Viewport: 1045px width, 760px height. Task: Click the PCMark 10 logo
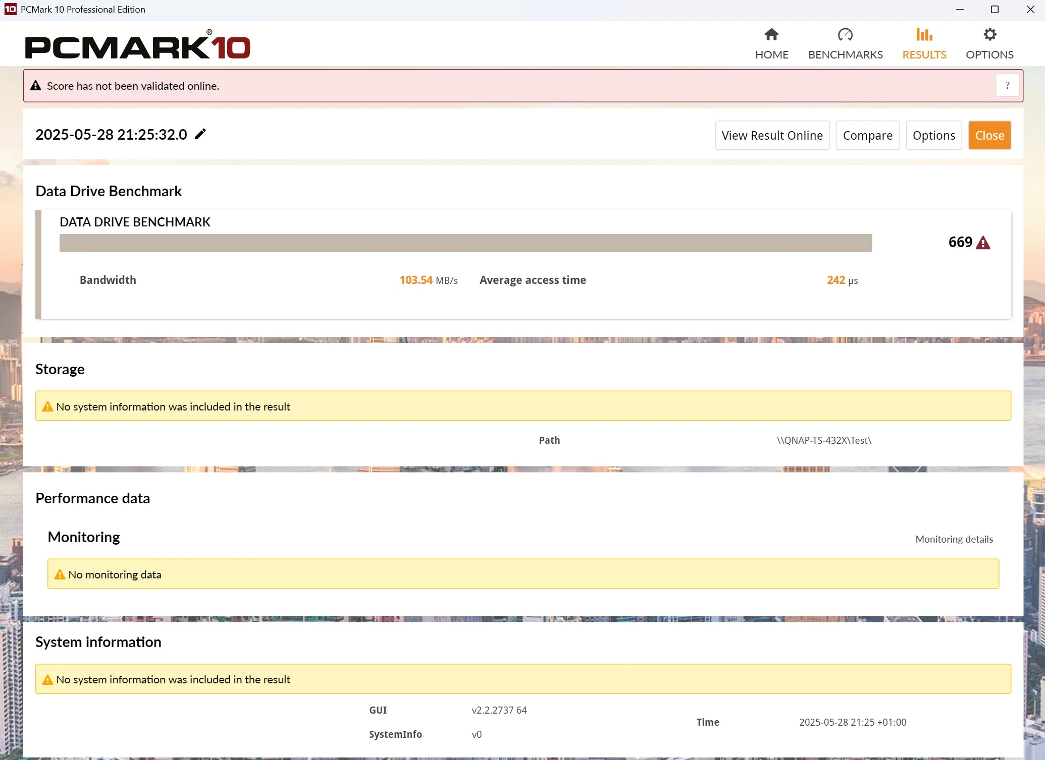(x=137, y=45)
